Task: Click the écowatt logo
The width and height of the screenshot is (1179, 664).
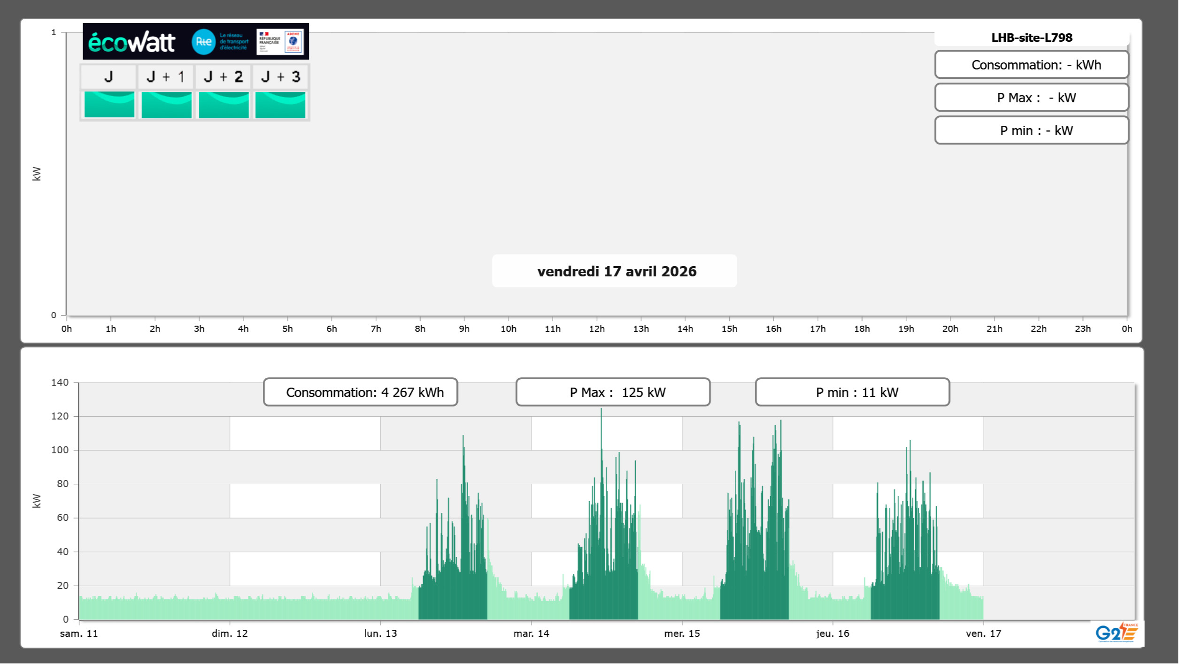Action: [x=132, y=42]
